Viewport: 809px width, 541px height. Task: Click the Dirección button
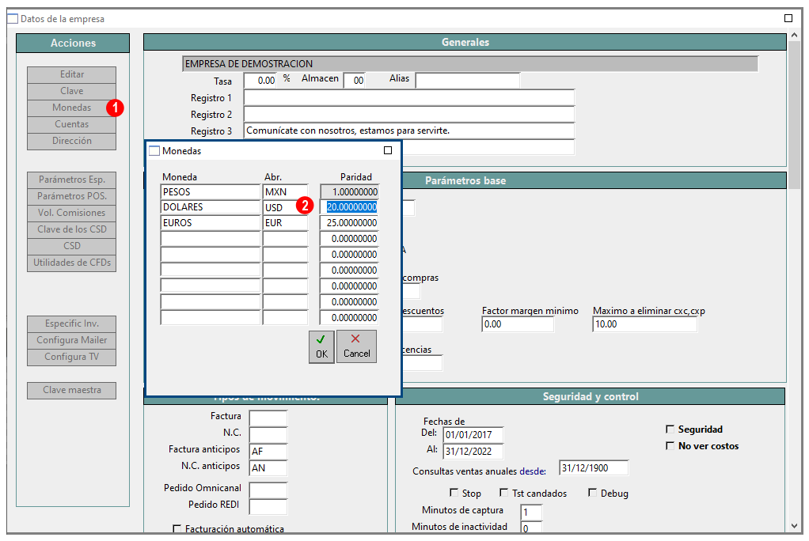[x=72, y=141]
